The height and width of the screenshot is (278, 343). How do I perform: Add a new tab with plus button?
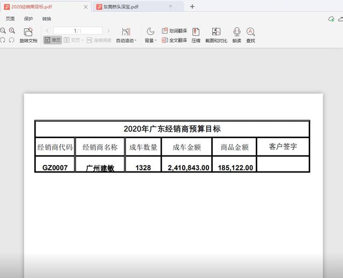tap(192, 6)
